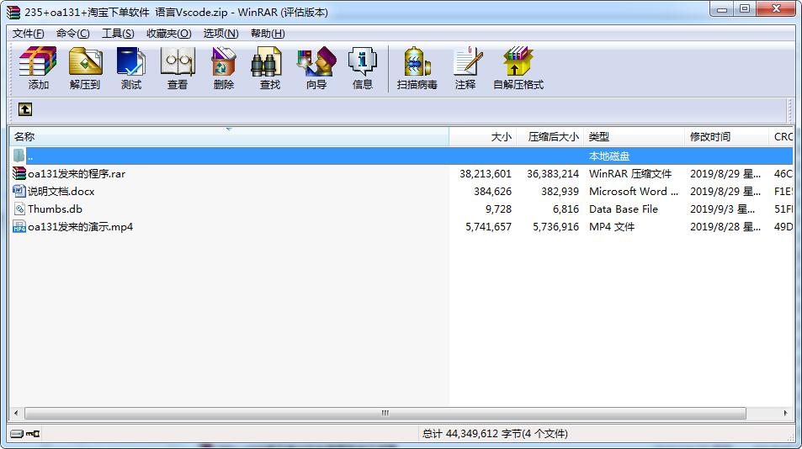Viewport: 802px width, 449px height.
Task: Click the scrollbar right arrow
Action: click(x=786, y=413)
